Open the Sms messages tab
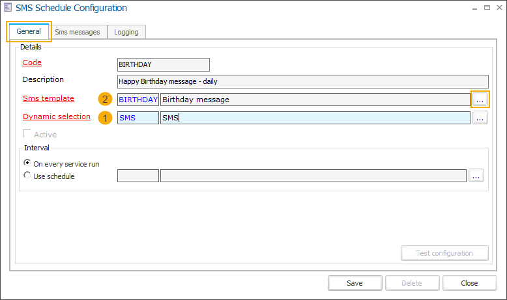Screen dimensions: 507x300 (x=78, y=32)
